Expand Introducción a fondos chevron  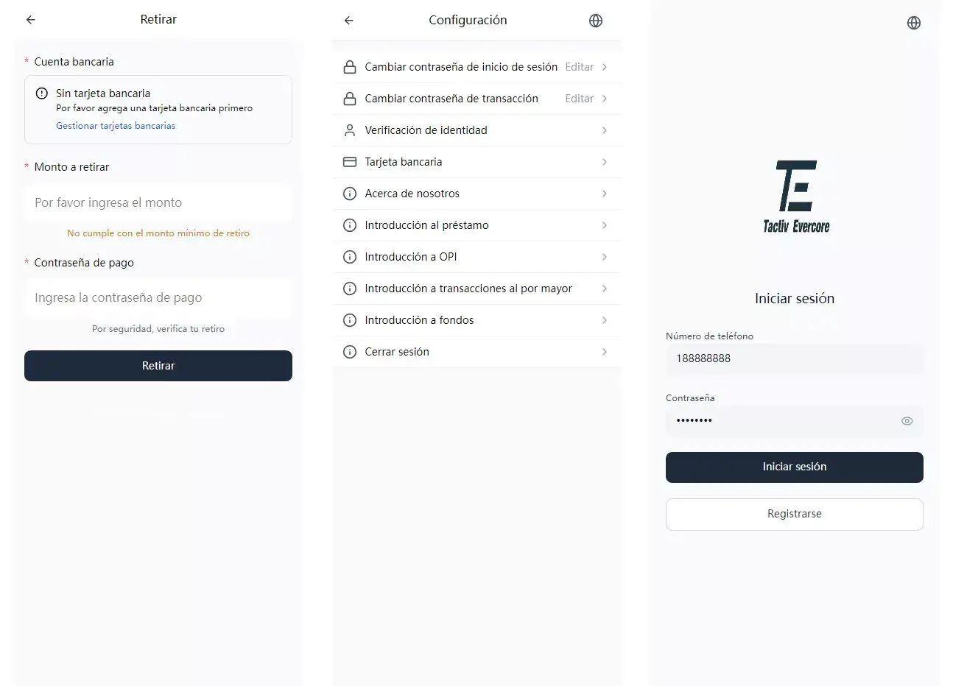[x=604, y=320]
